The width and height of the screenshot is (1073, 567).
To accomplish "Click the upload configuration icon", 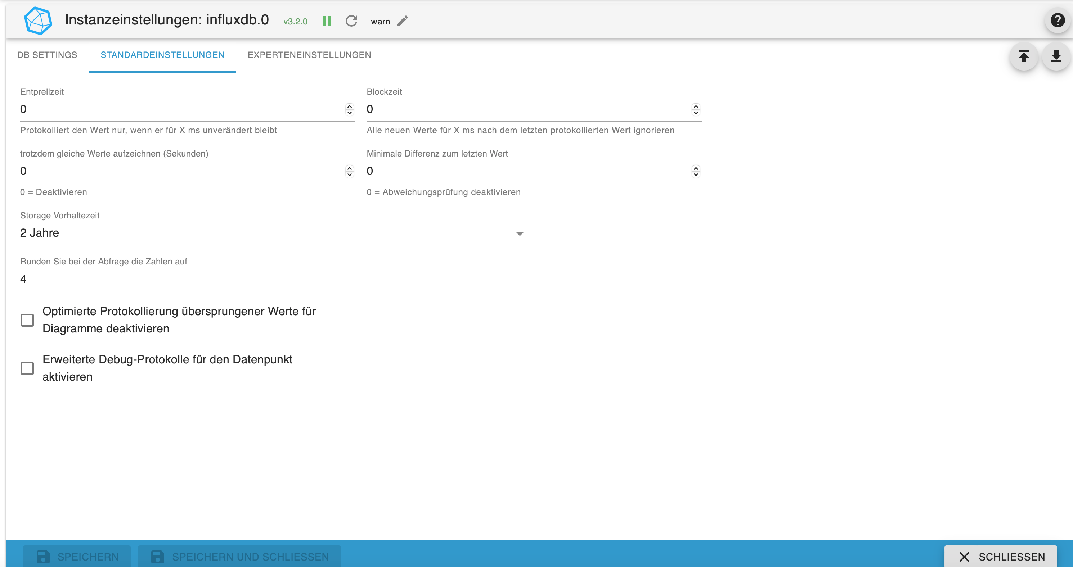I will pyautogui.click(x=1023, y=56).
